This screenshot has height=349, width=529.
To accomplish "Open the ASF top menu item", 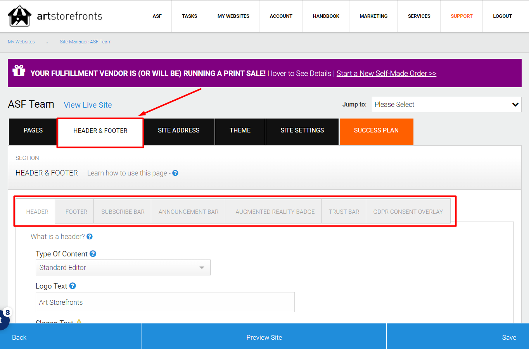I will [x=157, y=16].
